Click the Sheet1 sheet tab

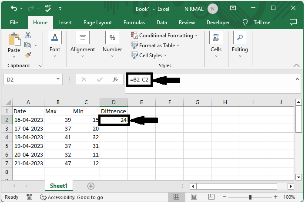[x=59, y=186]
